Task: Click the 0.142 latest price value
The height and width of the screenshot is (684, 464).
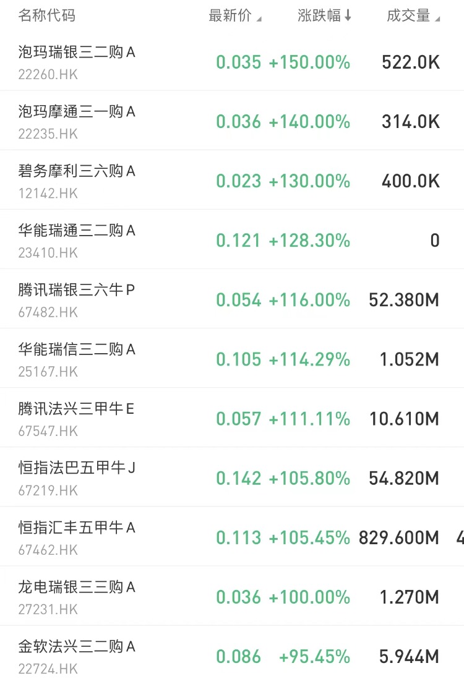Action: [x=238, y=478]
